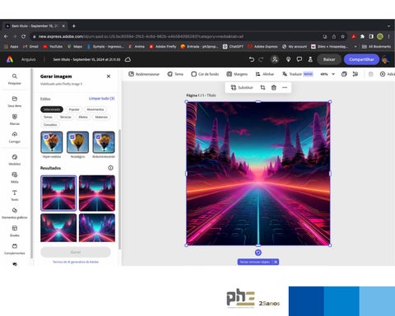Open a new browser tab
395x316 pixels.
(x=74, y=26)
